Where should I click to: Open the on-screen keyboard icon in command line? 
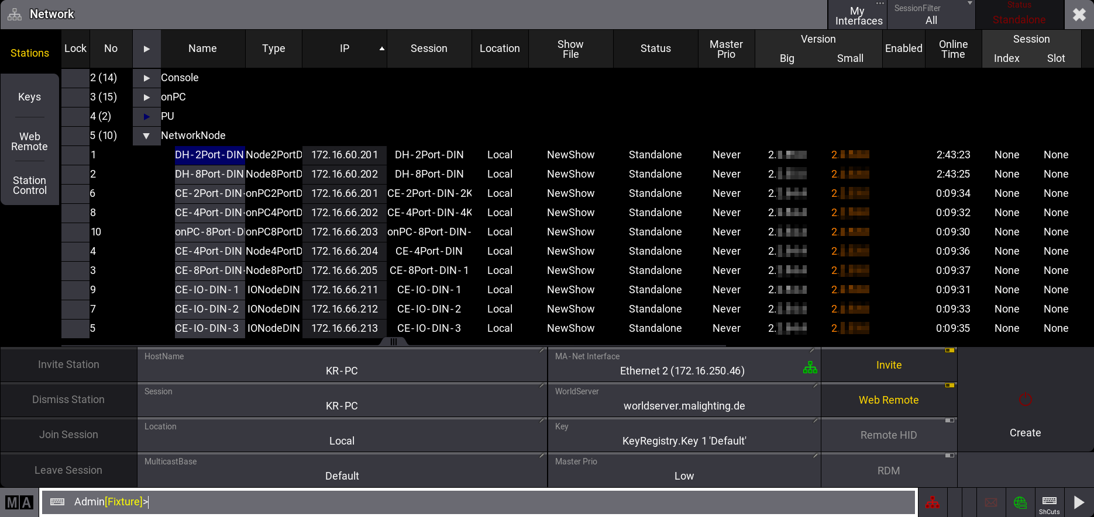[x=57, y=502]
